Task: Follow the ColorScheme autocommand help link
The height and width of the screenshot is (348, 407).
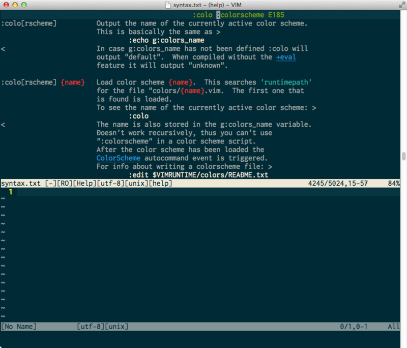Action: pyautogui.click(x=119, y=158)
